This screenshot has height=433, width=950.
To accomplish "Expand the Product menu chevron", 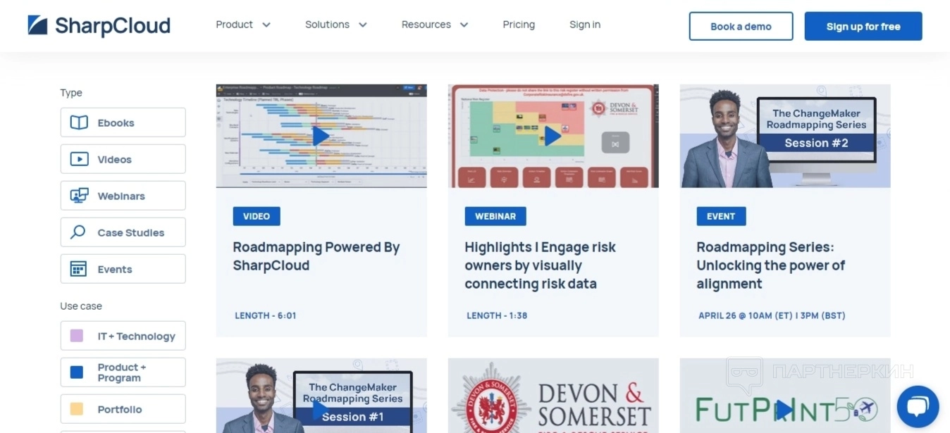I will pyautogui.click(x=266, y=25).
